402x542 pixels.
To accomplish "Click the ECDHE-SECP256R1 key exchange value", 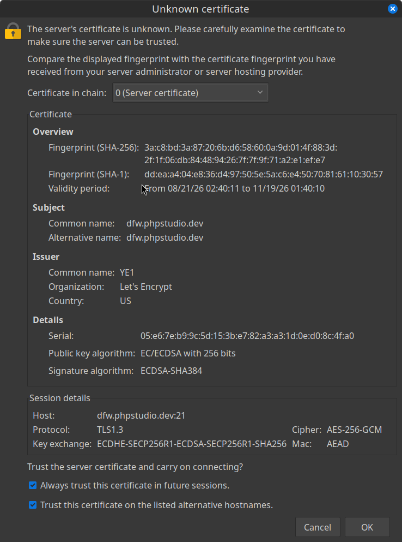I will click(x=192, y=444).
